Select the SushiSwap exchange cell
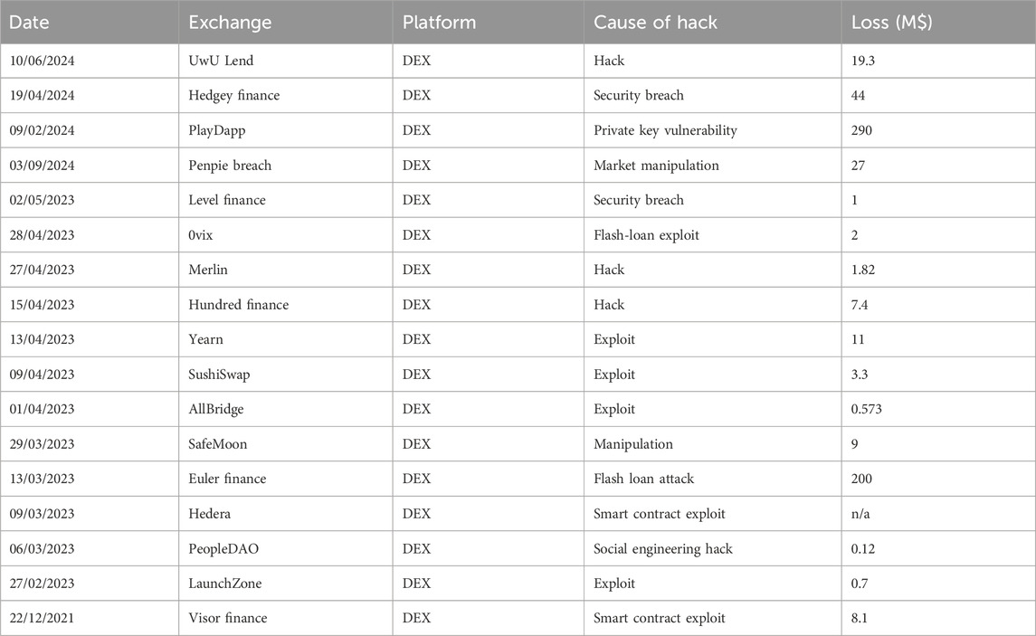Screen dimensions: 1036x636 click(221, 375)
